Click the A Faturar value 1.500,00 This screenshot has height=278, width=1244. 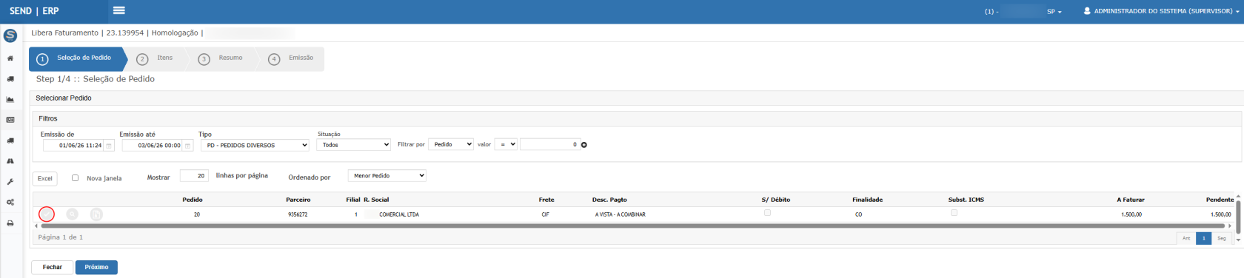pyautogui.click(x=1131, y=214)
